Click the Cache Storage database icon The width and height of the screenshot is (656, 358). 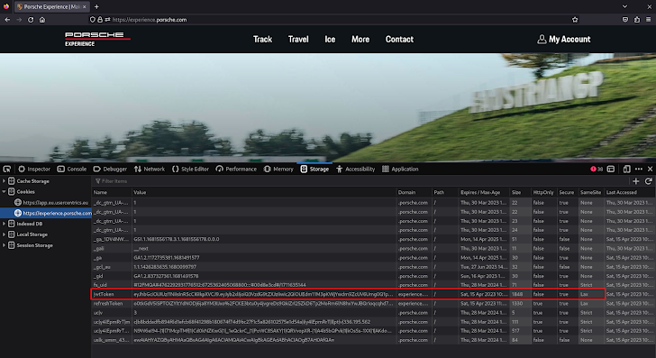point(12,181)
